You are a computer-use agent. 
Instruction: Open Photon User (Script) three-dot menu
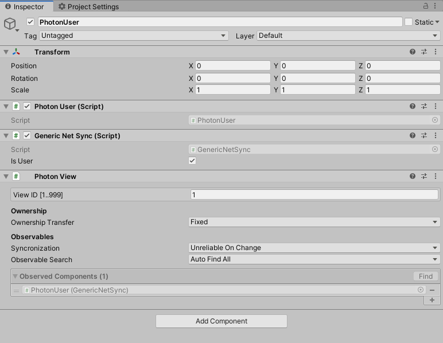(x=436, y=106)
